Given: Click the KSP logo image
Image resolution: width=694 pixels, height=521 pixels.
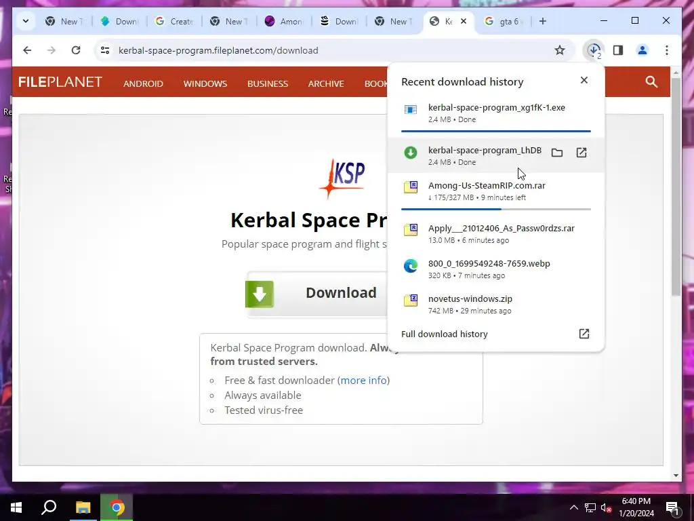Looking at the screenshot, I should 342,178.
